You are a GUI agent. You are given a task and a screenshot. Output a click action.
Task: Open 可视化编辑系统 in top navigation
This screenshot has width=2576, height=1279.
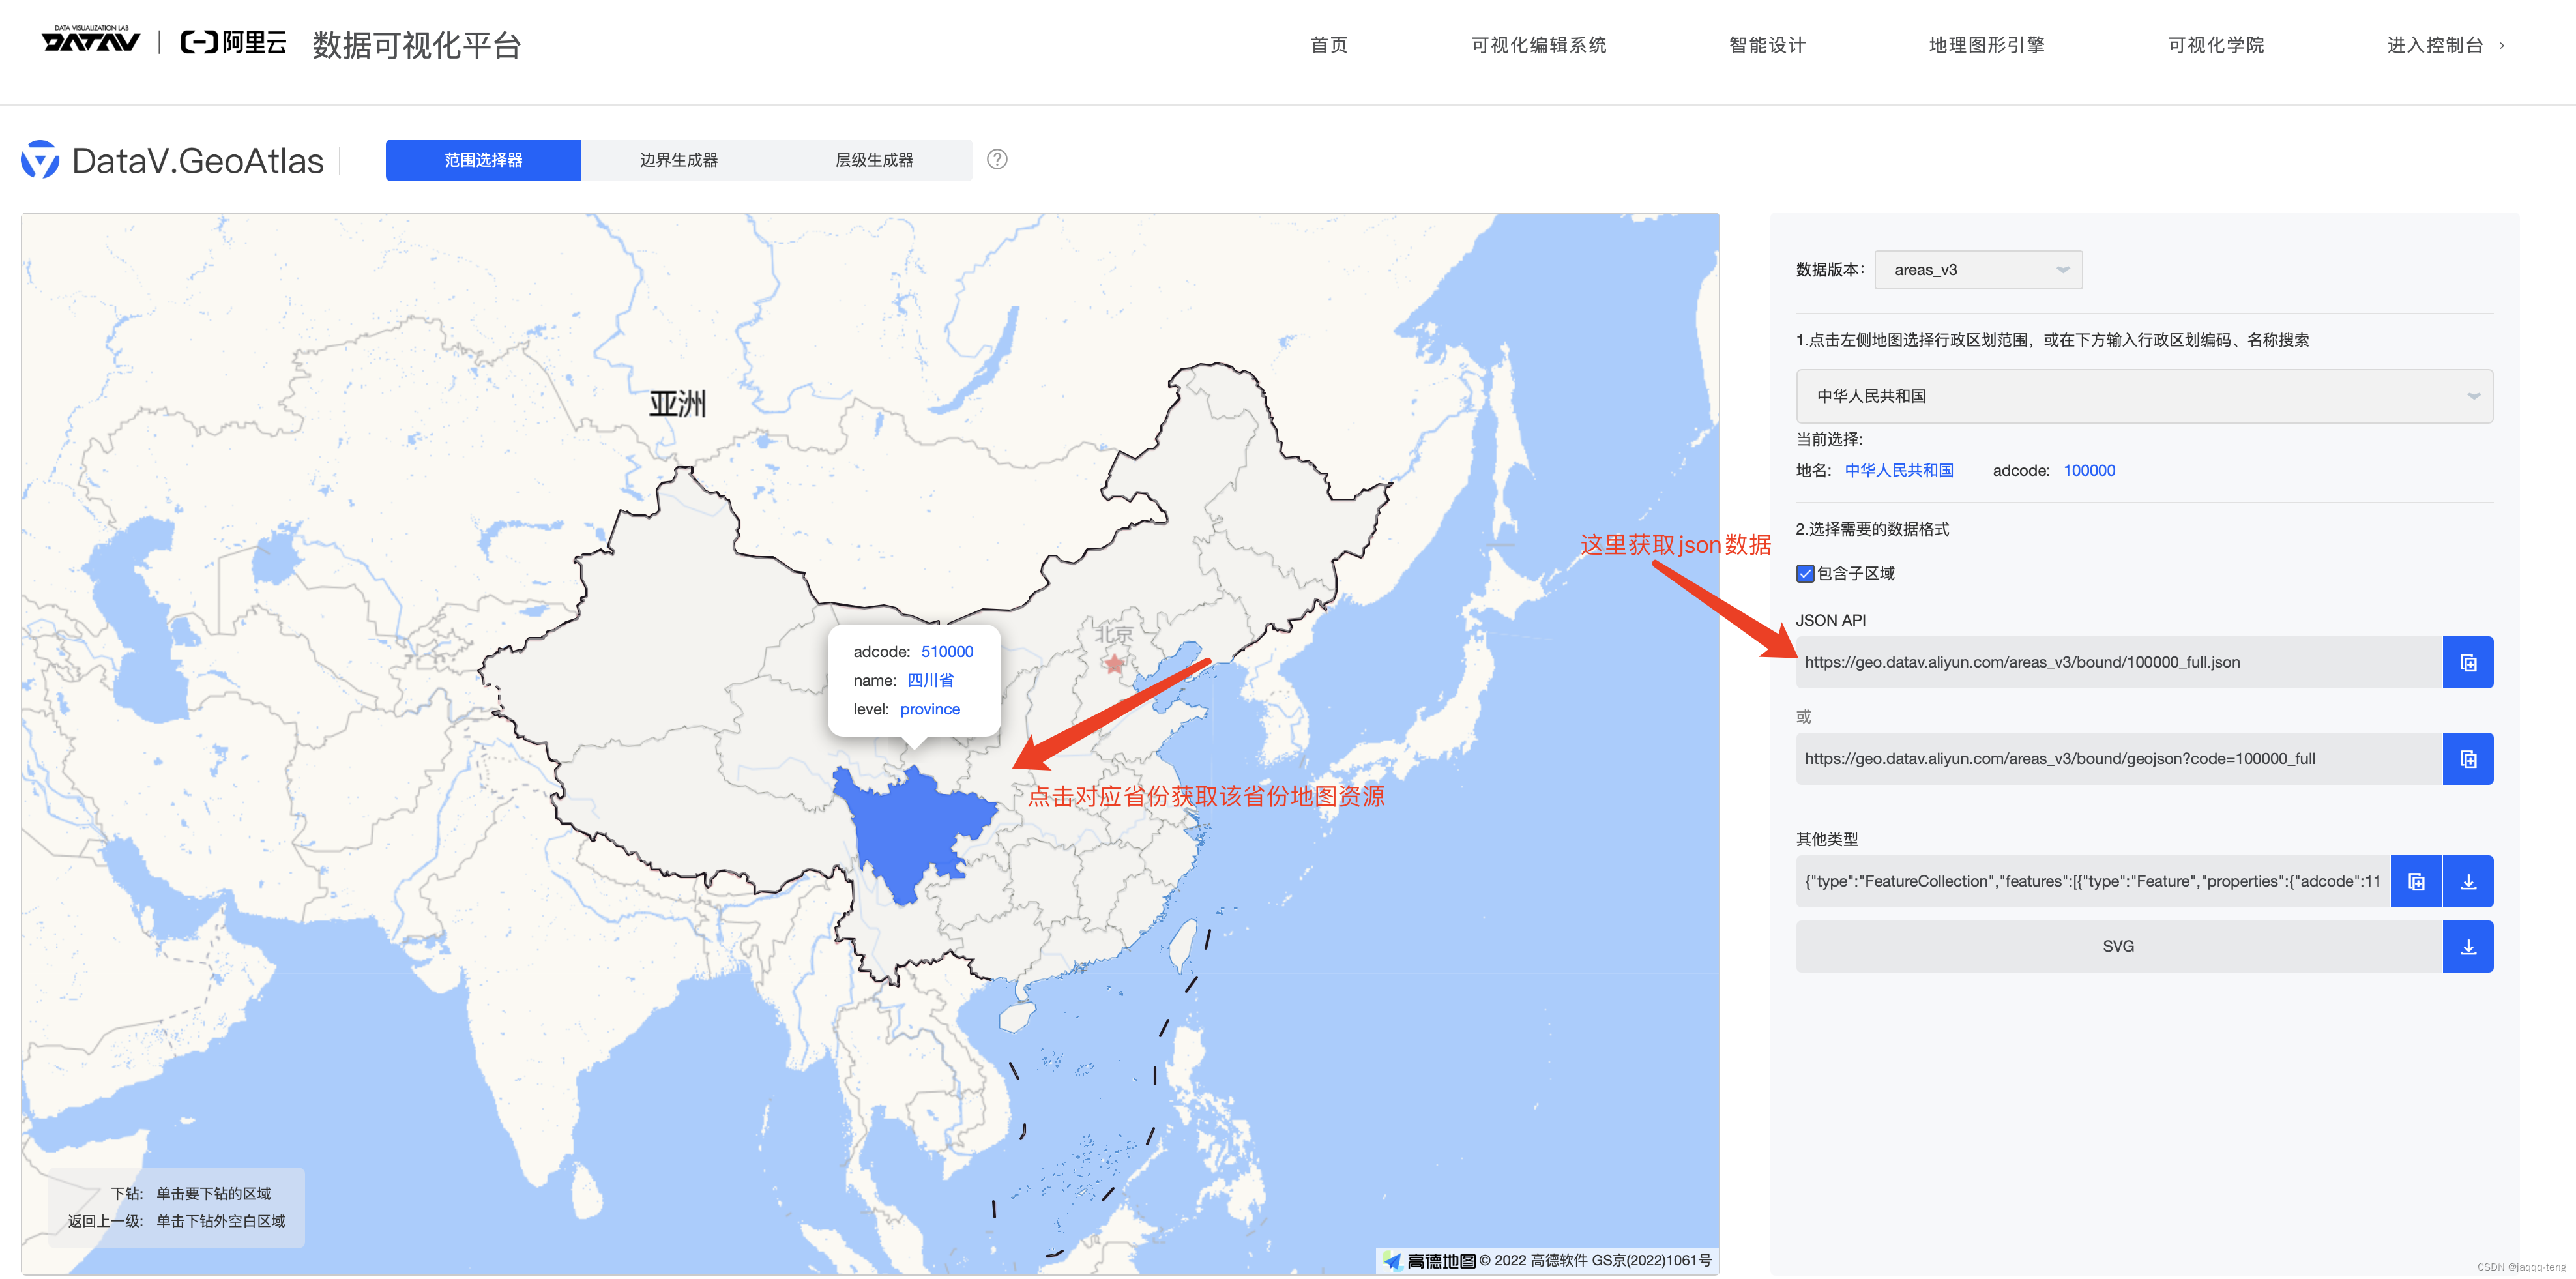(x=1538, y=45)
